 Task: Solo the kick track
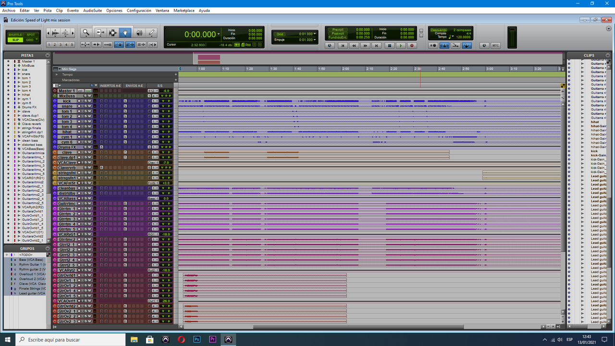click(x=86, y=101)
